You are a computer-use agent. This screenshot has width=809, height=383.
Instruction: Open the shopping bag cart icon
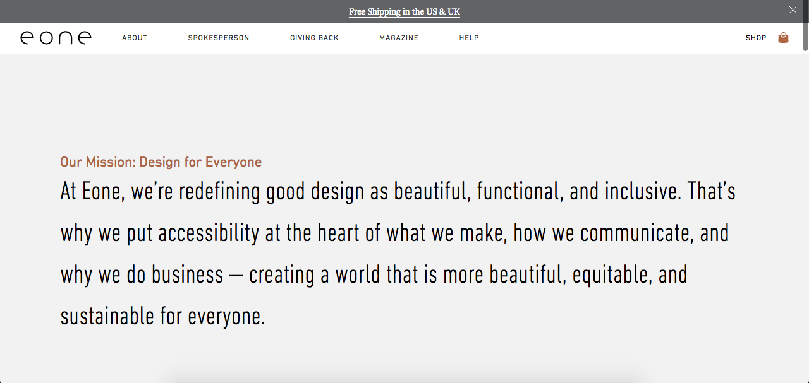point(783,38)
